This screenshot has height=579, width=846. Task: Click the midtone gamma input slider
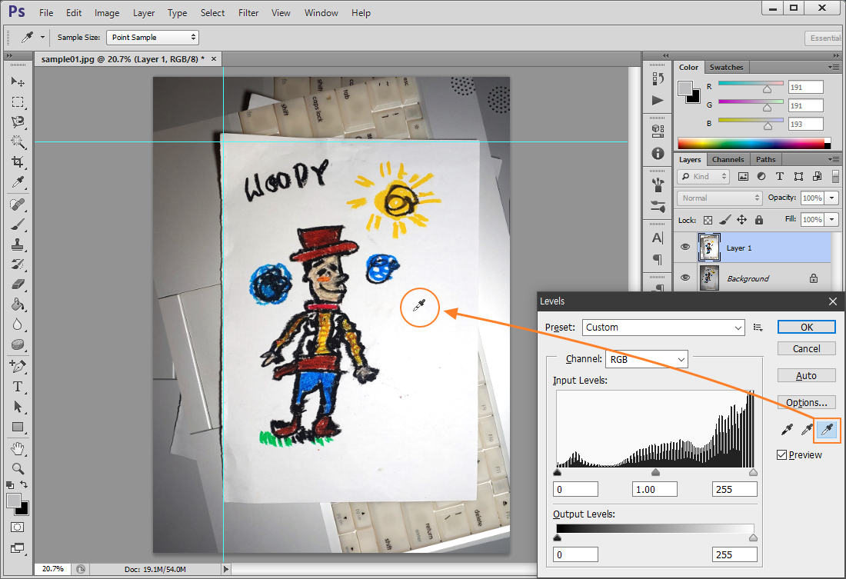click(x=655, y=473)
